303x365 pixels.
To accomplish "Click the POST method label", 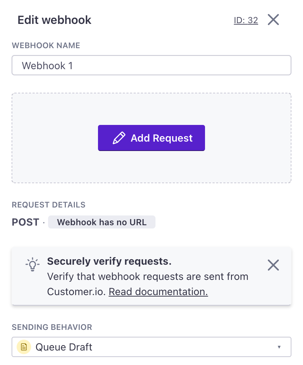I will pyautogui.click(x=26, y=222).
